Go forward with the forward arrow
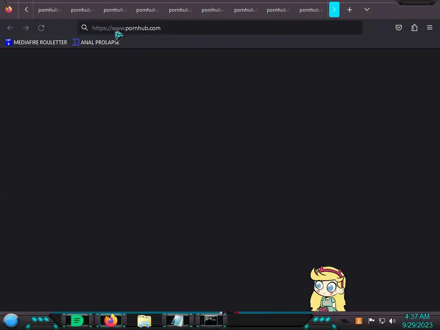This screenshot has width=440, height=330. tap(26, 28)
